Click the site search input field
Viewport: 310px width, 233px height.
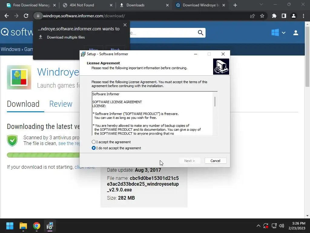(163, 33)
